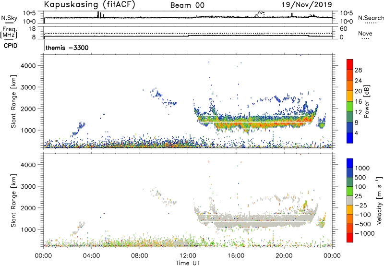The width and height of the screenshot is (384, 266).
Task: Pick the red top segment of Power colorbar
Action: tap(350, 64)
